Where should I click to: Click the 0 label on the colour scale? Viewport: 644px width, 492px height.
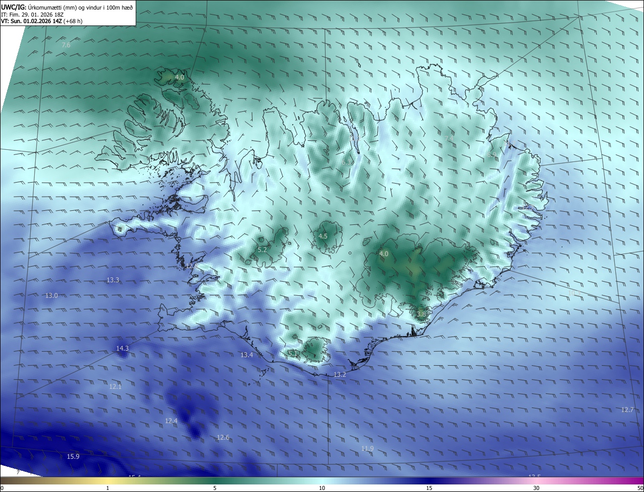point(2,488)
